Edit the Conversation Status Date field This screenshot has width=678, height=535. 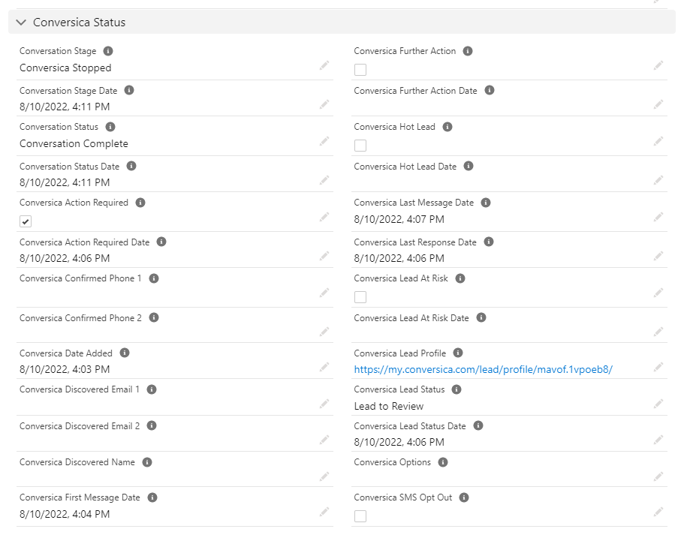(x=324, y=180)
